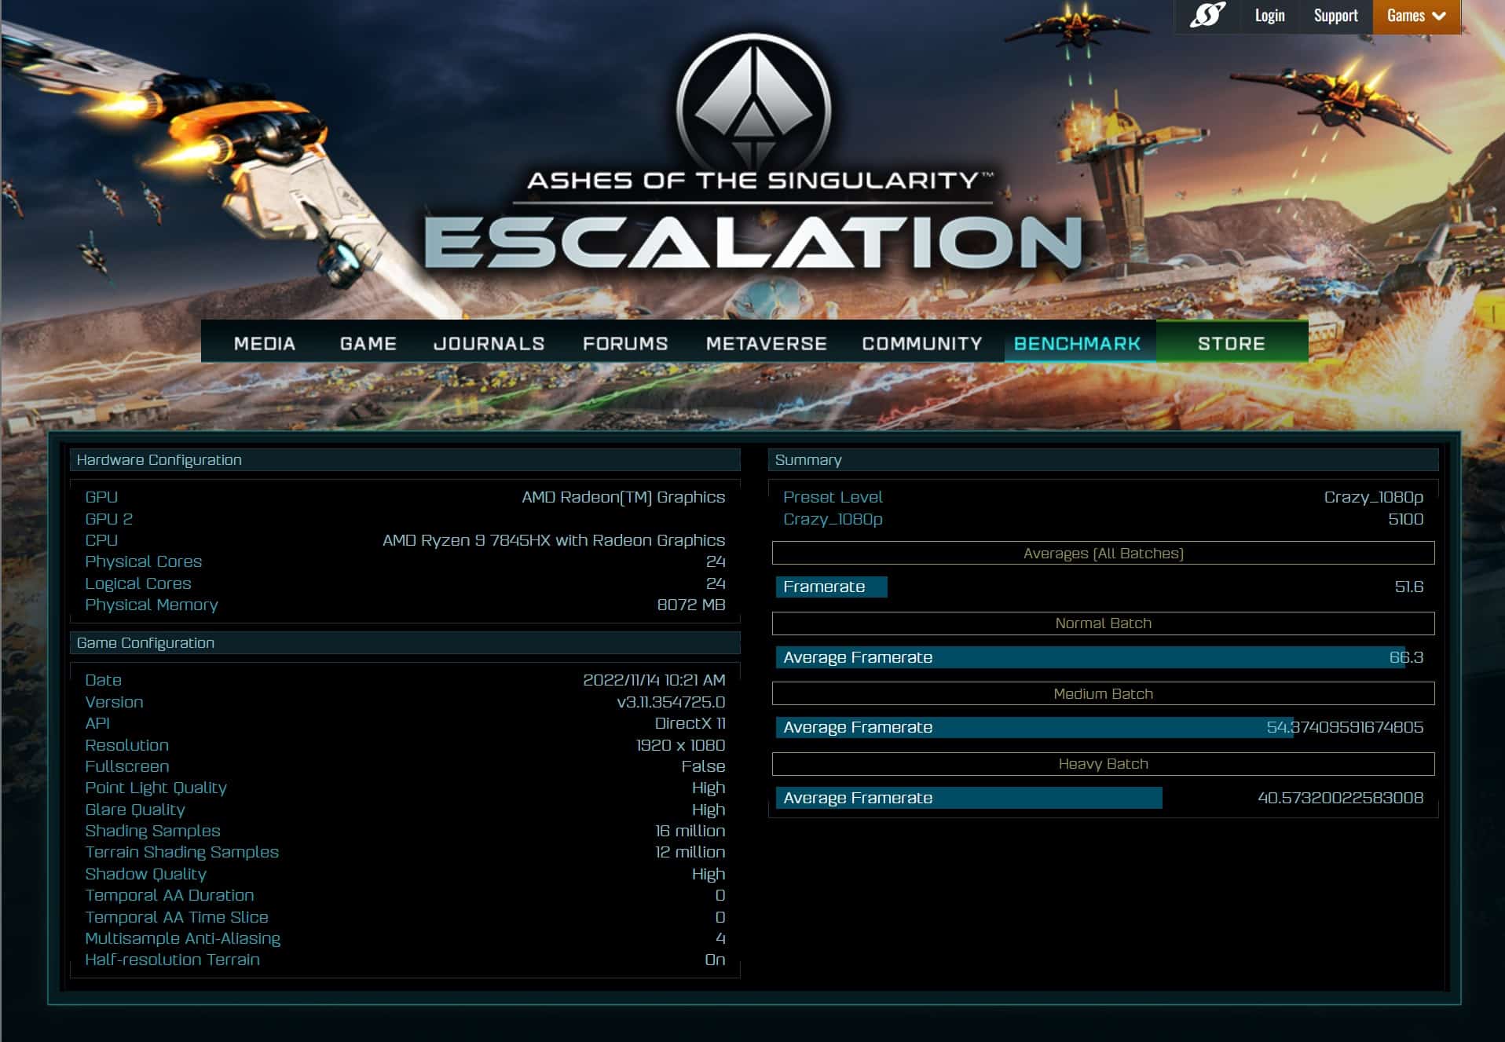Click the 'Point Light Quality' label
The image size is (1505, 1042).
[x=156, y=788]
